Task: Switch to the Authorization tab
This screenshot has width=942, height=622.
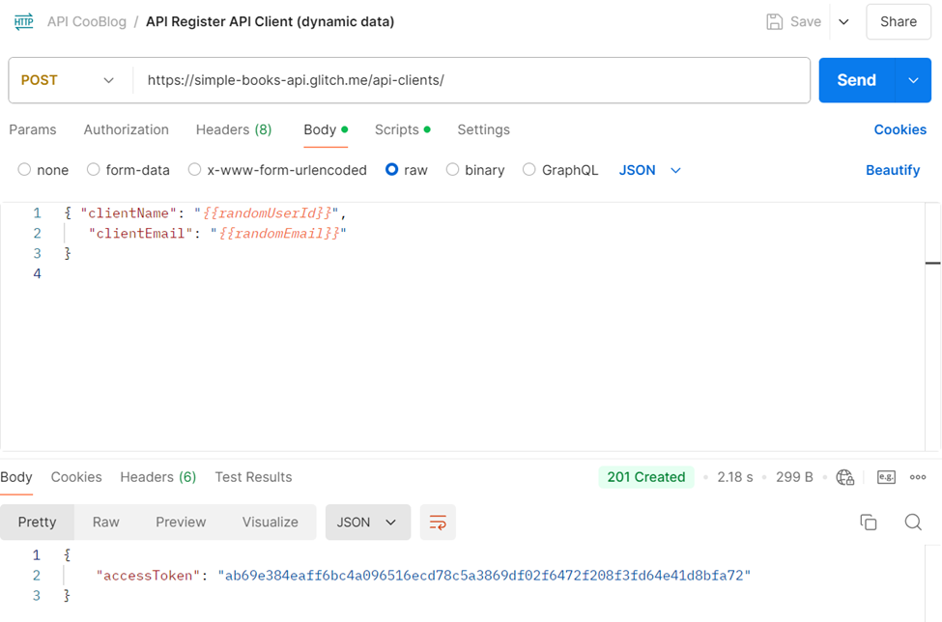Action: (126, 129)
